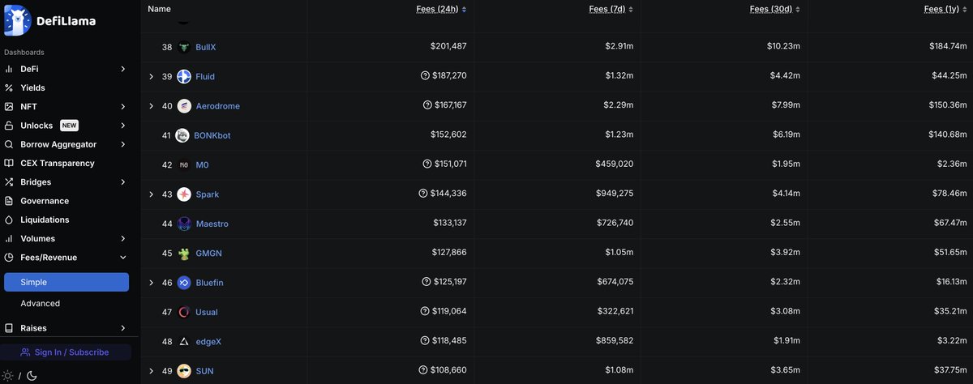Click the Aerodrome protocol logo
Screen dimensions: 973x384
(x=184, y=106)
